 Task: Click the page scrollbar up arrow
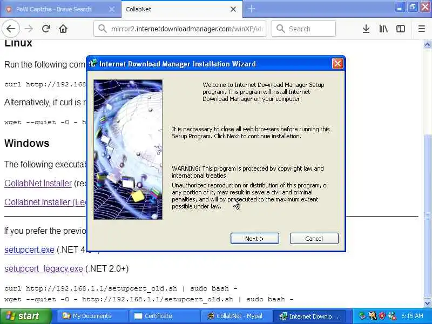click(x=427, y=45)
